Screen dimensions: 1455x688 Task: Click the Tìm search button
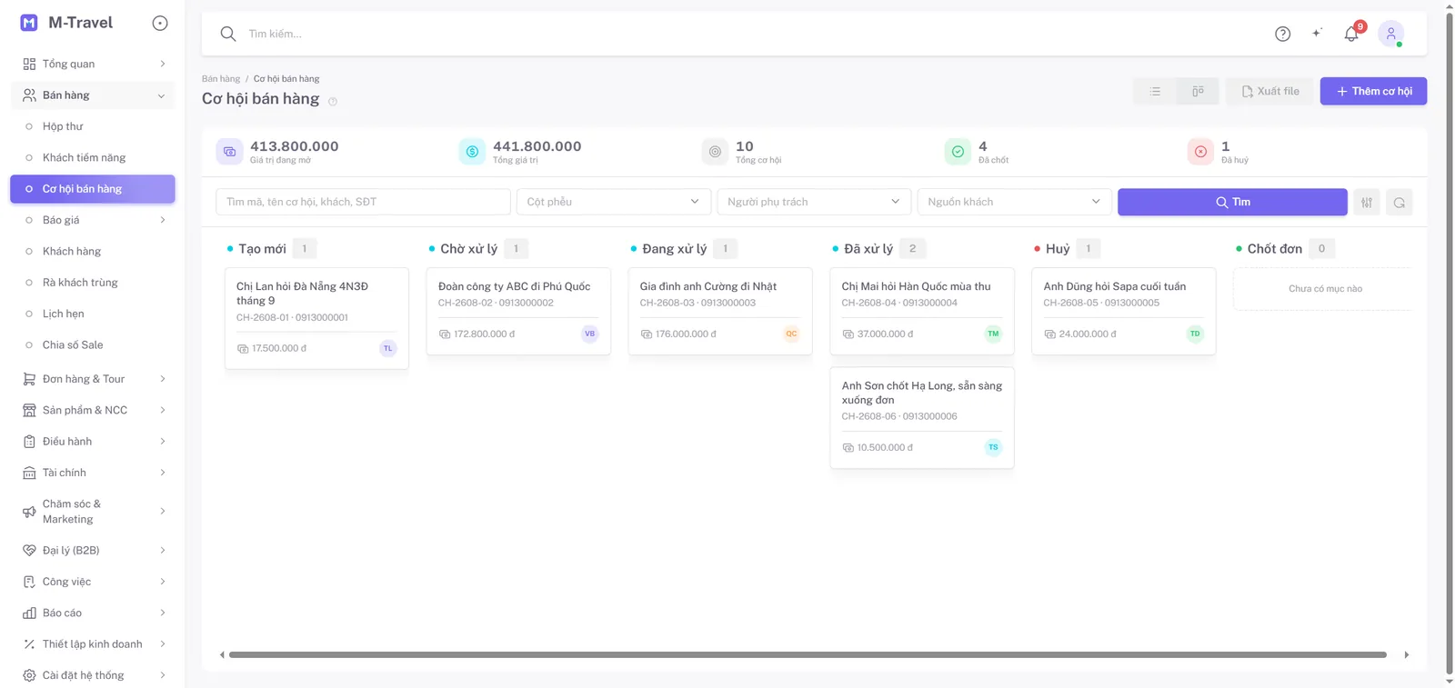(x=1232, y=202)
